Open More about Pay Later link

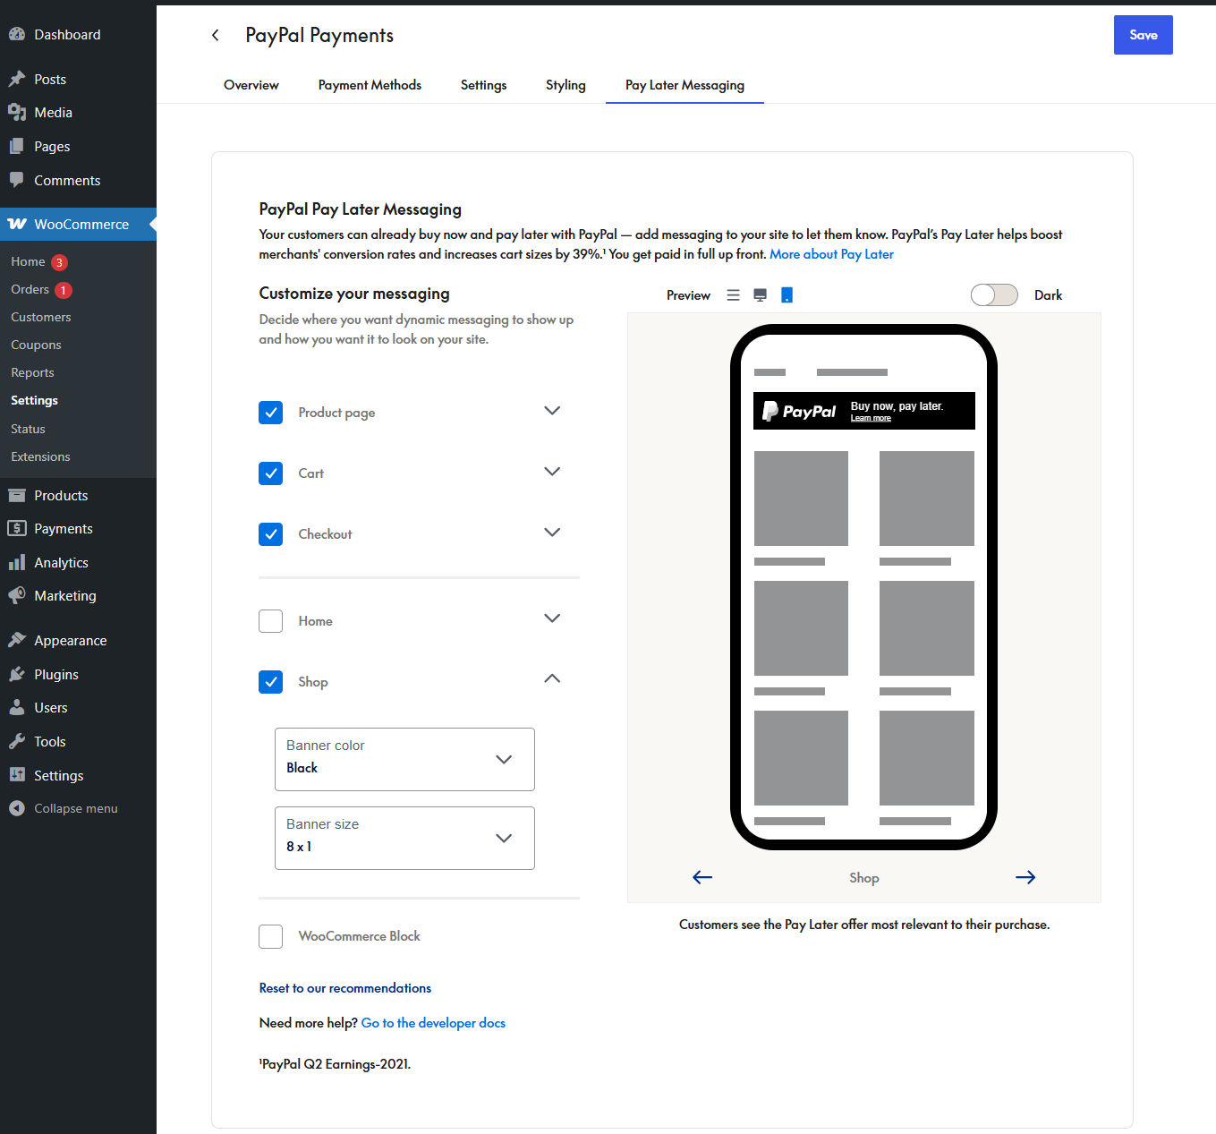(831, 254)
